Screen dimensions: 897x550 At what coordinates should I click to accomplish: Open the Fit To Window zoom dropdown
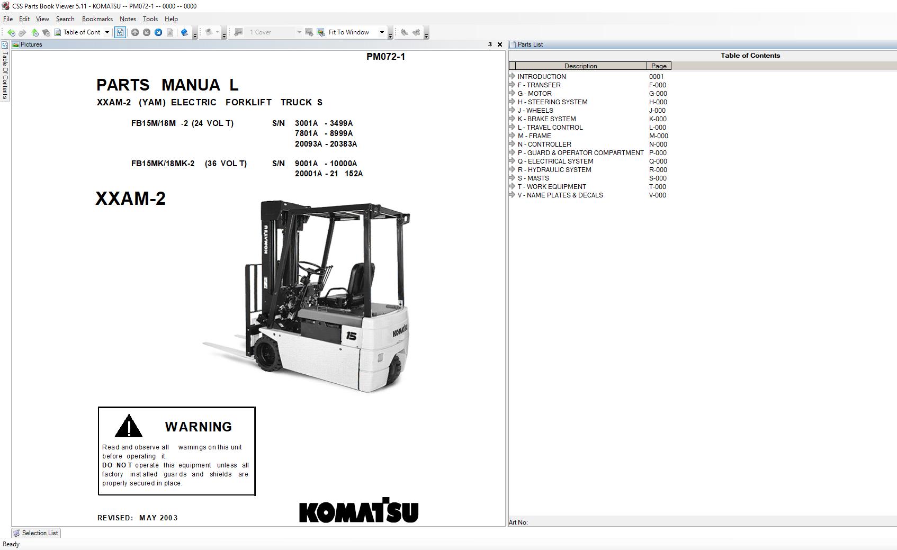pyautogui.click(x=381, y=32)
